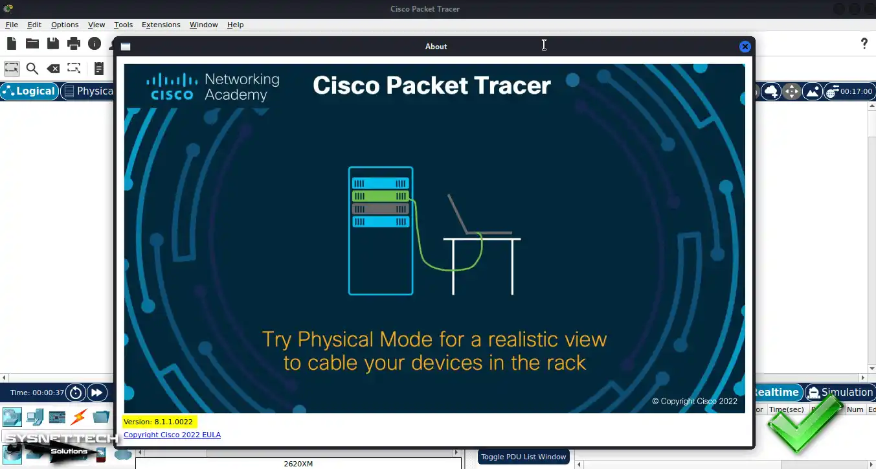
Task: Select the WAN Emulation cloud subcategory icon
Action: pyautogui.click(x=122, y=455)
